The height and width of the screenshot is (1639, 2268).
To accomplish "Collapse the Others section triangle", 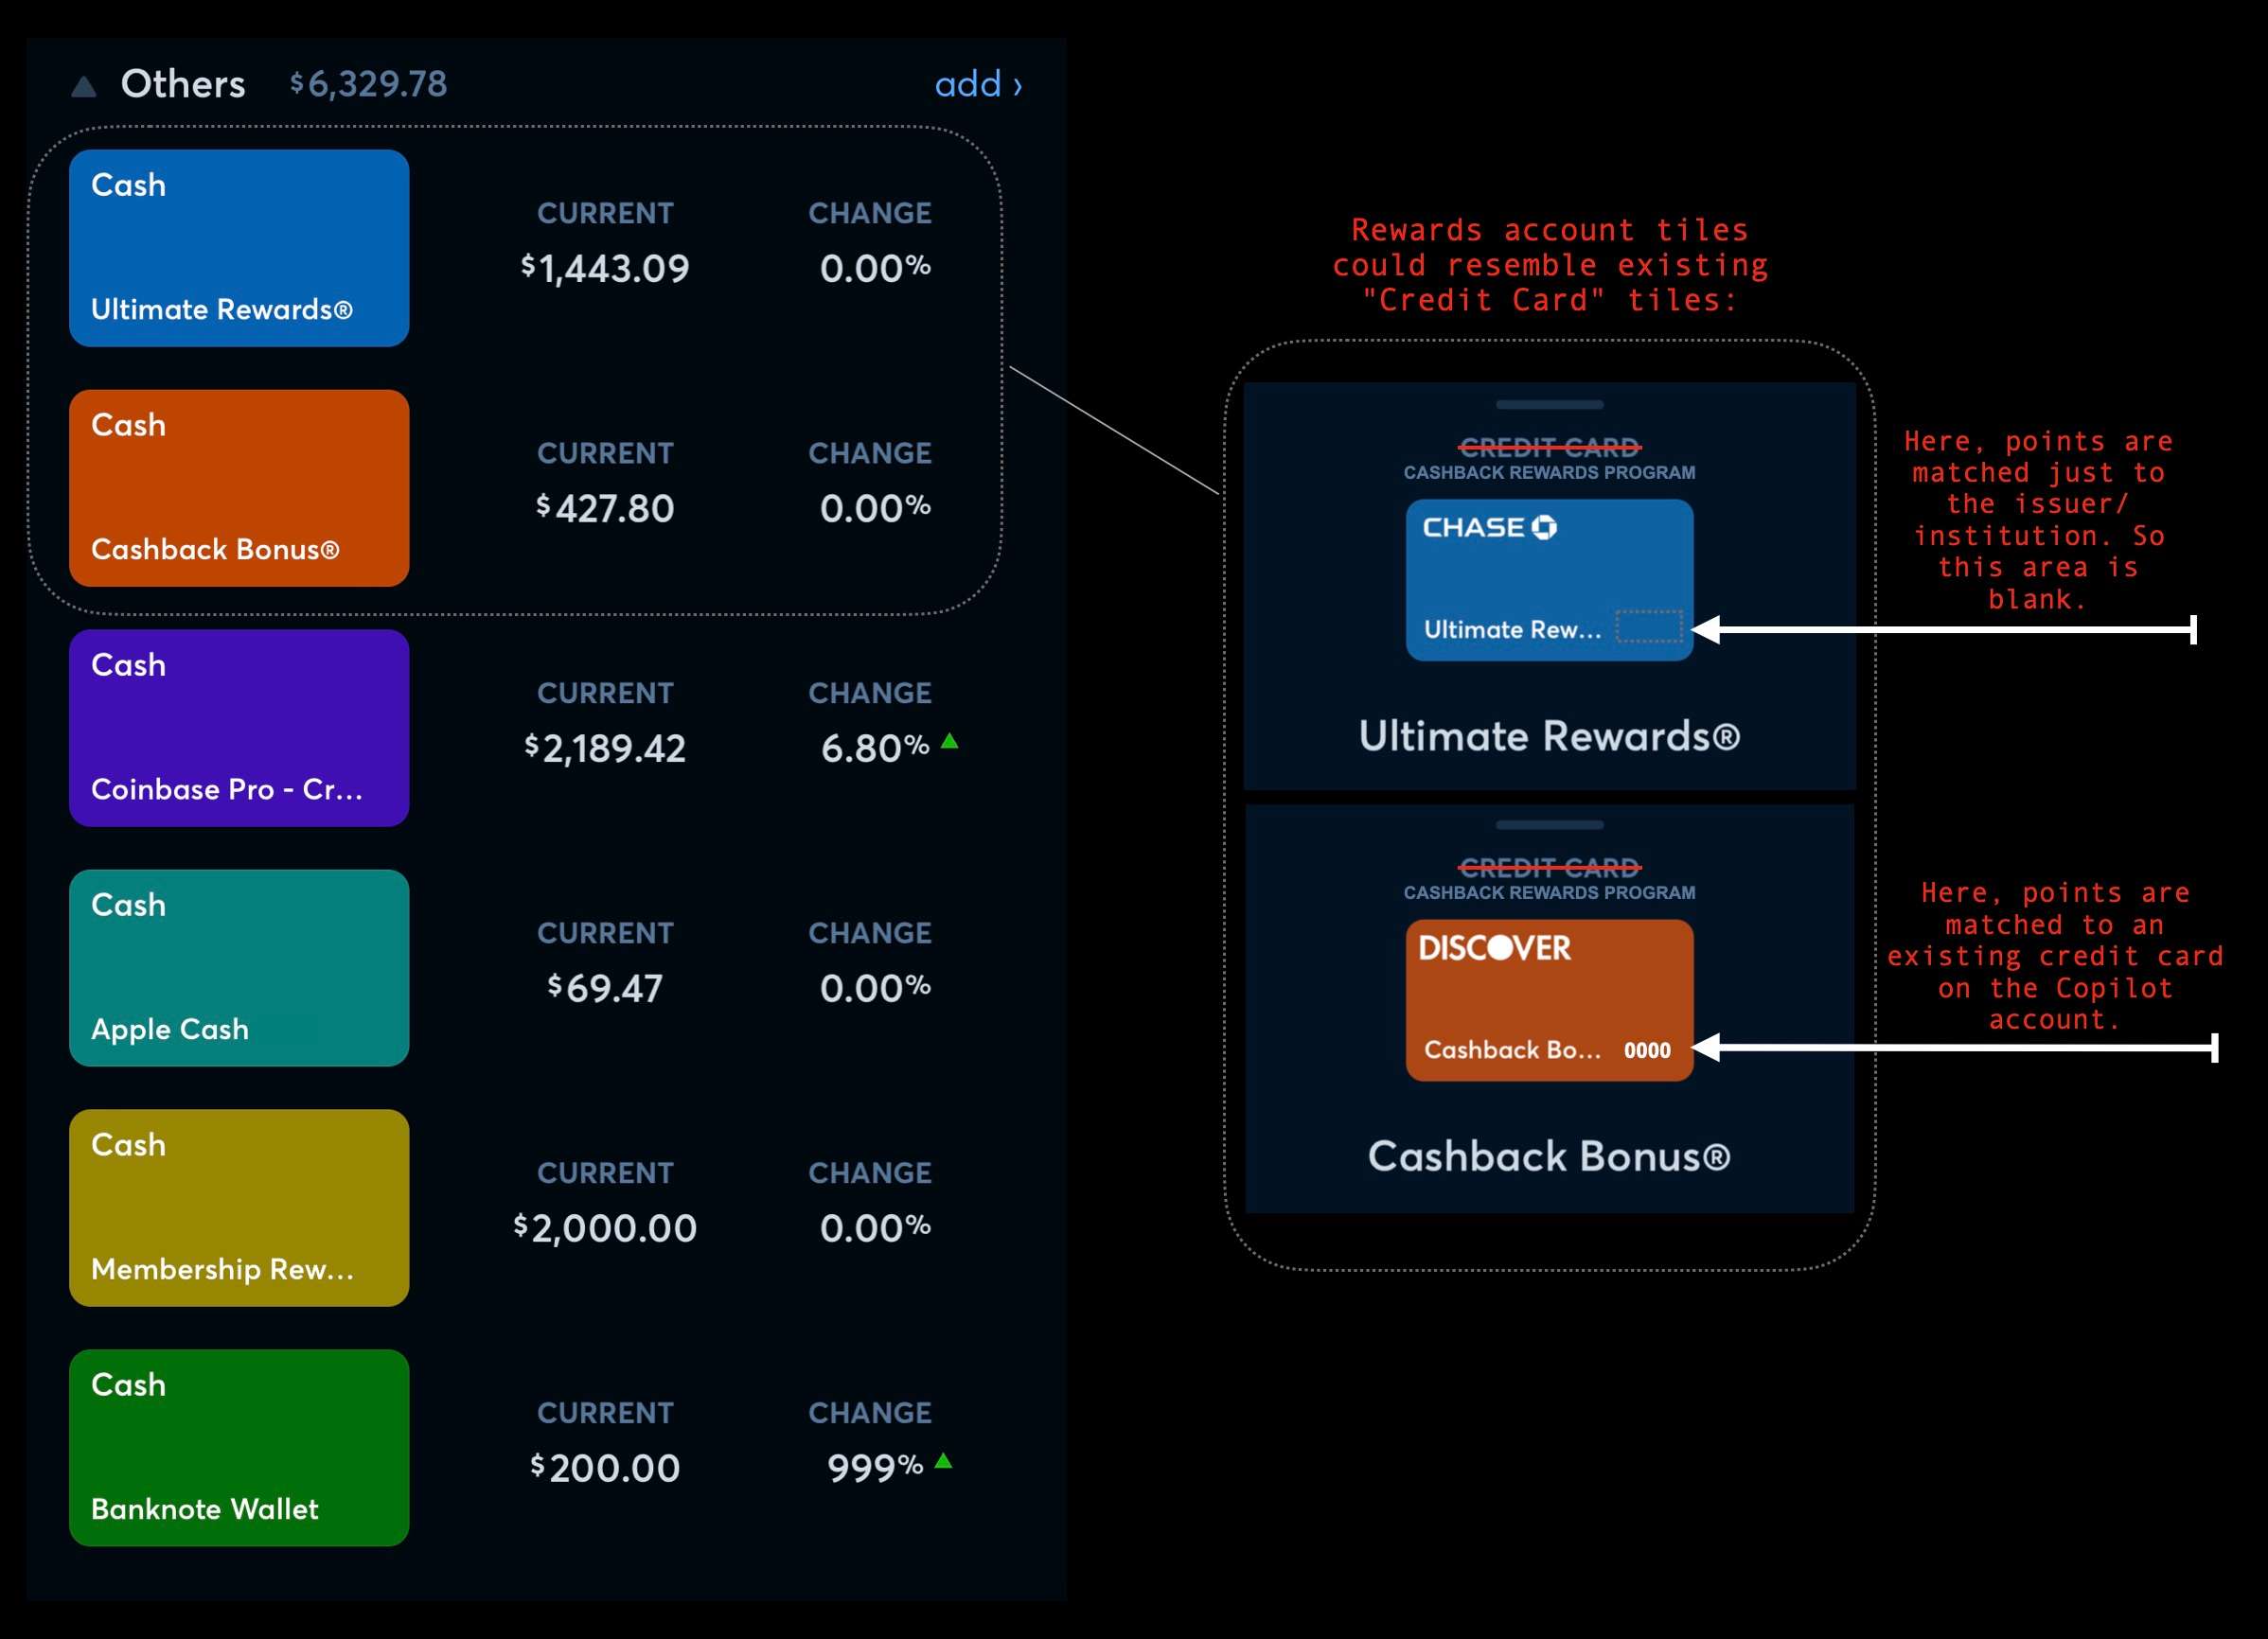I will [84, 87].
